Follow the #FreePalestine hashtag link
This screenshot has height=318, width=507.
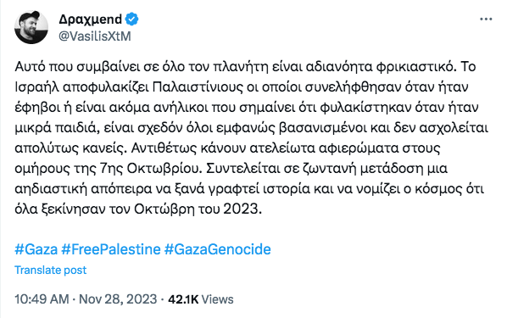[111, 249]
